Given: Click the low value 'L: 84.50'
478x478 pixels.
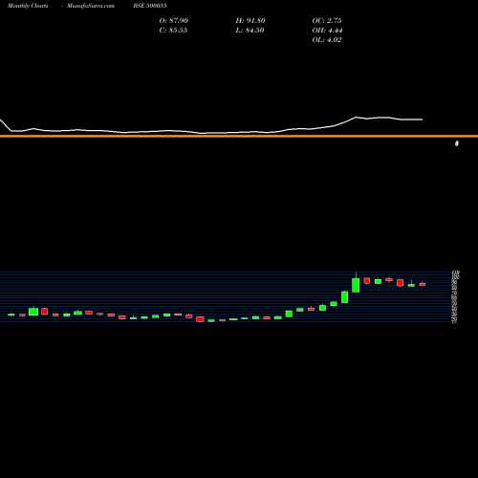Looking at the screenshot, I should tap(250, 31).
